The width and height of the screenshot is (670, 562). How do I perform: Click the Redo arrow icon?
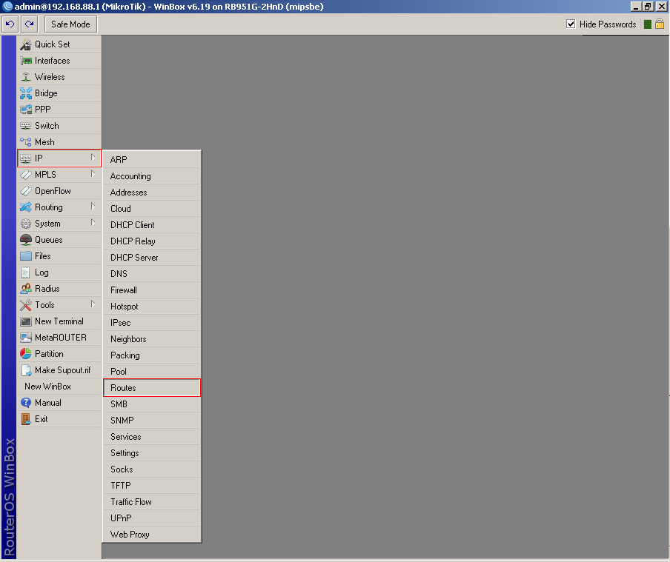[x=29, y=24]
